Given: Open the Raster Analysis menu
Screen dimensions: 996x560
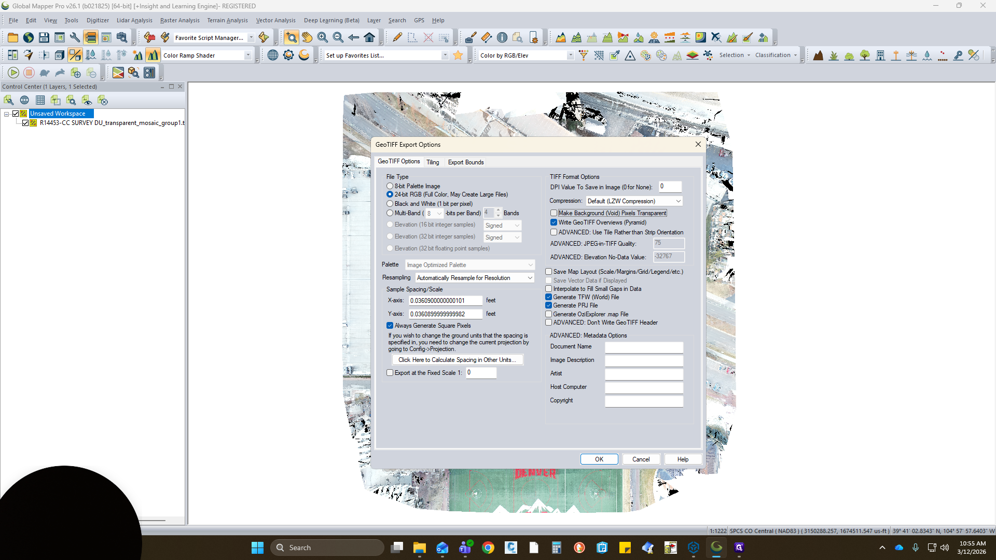Looking at the screenshot, I should 179,20.
